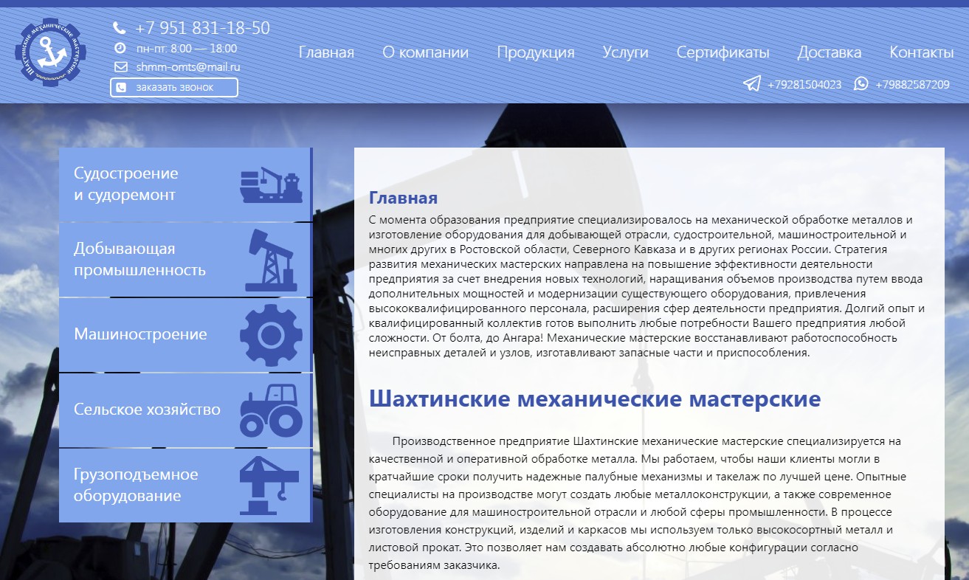The image size is (969, 580).
Task: Click the anchor gear company logo
Action: pos(51,52)
